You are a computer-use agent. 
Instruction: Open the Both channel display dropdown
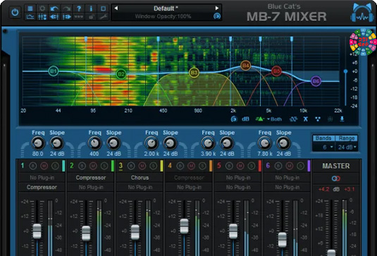coord(274,119)
